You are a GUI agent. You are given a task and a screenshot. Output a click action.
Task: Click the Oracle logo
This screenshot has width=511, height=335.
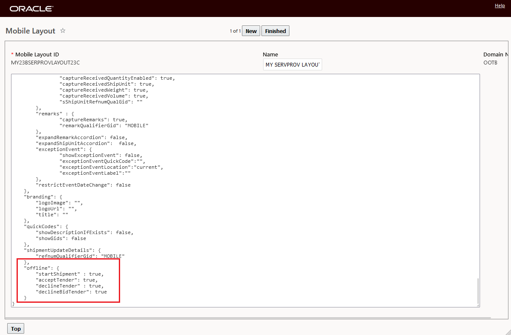(31, 8)
